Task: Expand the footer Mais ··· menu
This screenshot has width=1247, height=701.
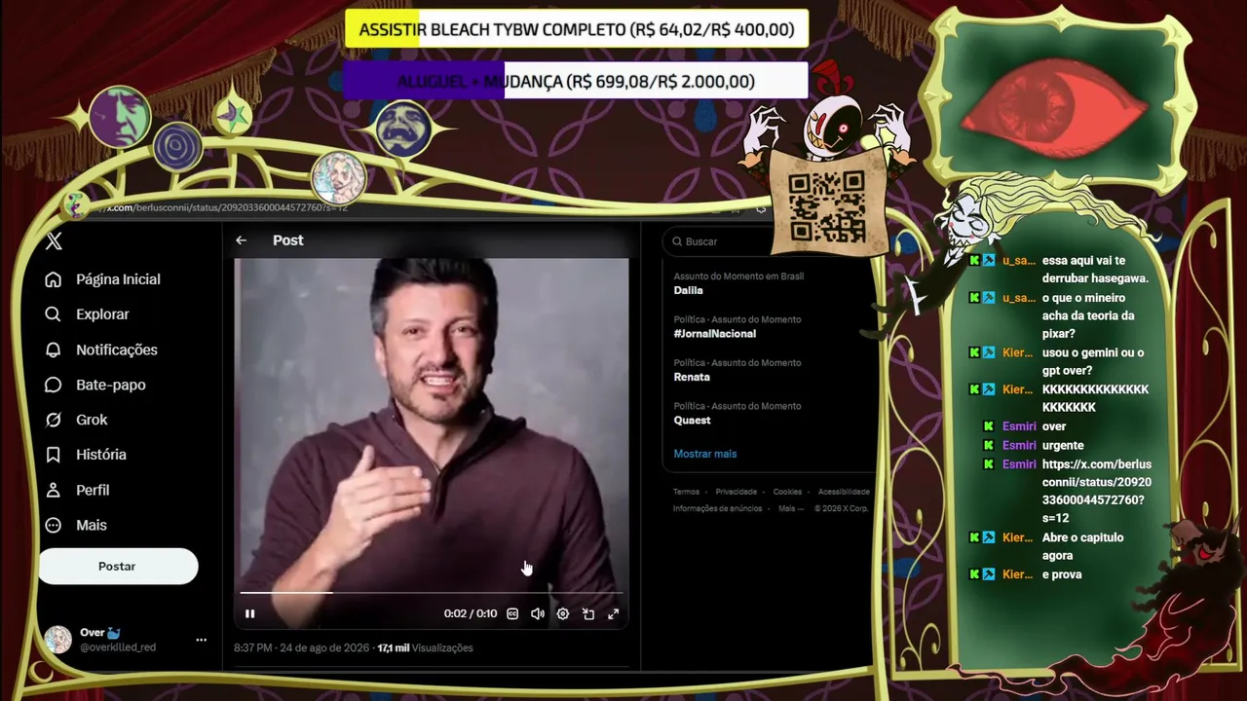Action: click(x=791, y=508)
